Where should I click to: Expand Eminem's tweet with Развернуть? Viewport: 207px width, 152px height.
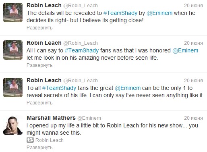(x=39, y=148)
